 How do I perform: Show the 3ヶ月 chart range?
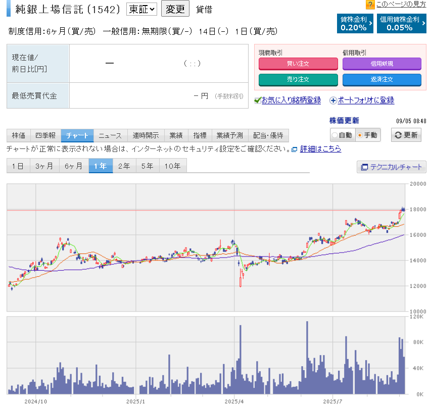pyautogui.click(x=44, y=166)
